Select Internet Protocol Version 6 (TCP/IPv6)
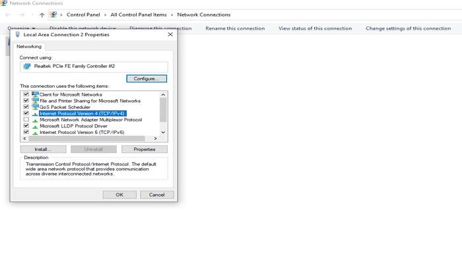This screenshot has width=462, height=260. (x=82, y=133)
